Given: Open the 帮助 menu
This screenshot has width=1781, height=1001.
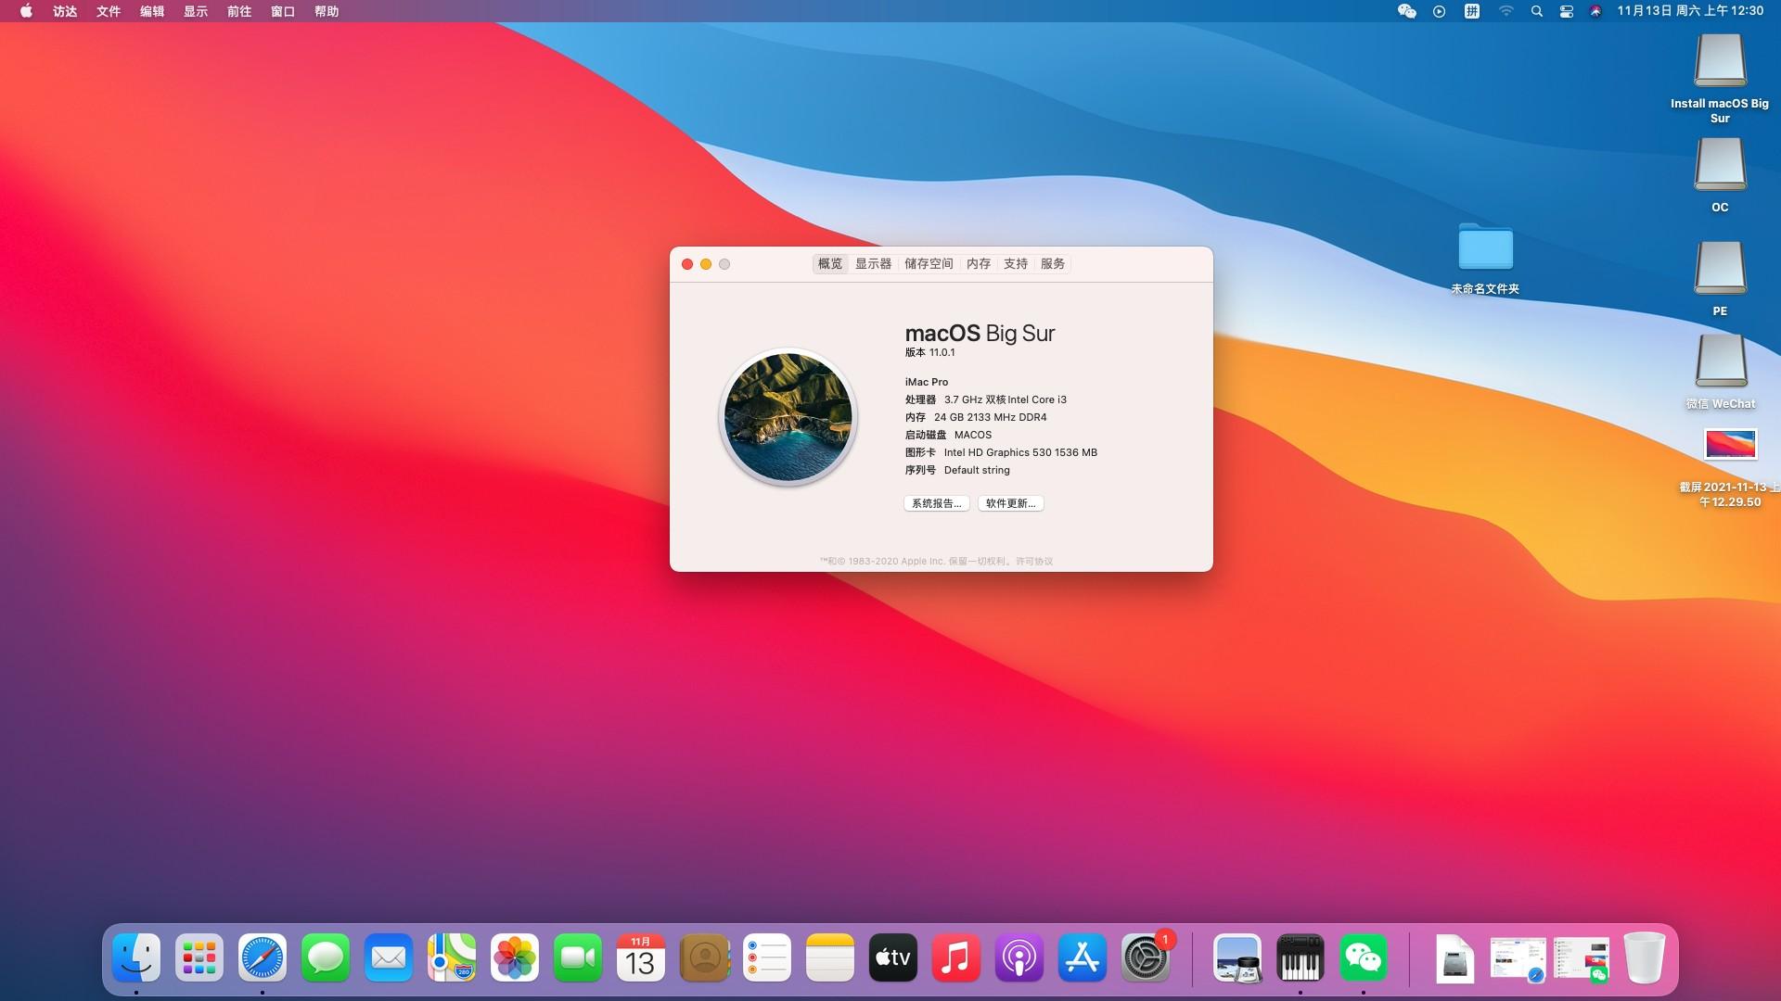Looking at the screenshot, I should click(327, 11).
